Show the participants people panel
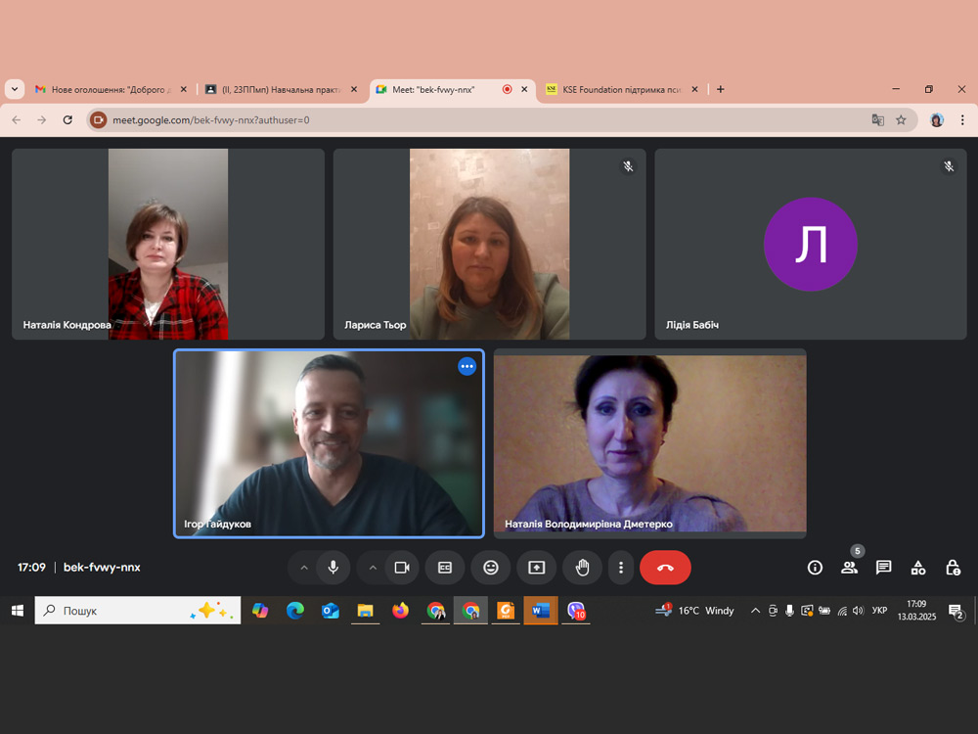Viewport: 978px width, 734px height. [x=849, y=568]
